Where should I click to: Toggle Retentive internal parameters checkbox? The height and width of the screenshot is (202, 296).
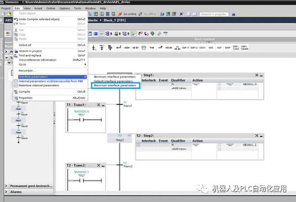coord(16,85)
